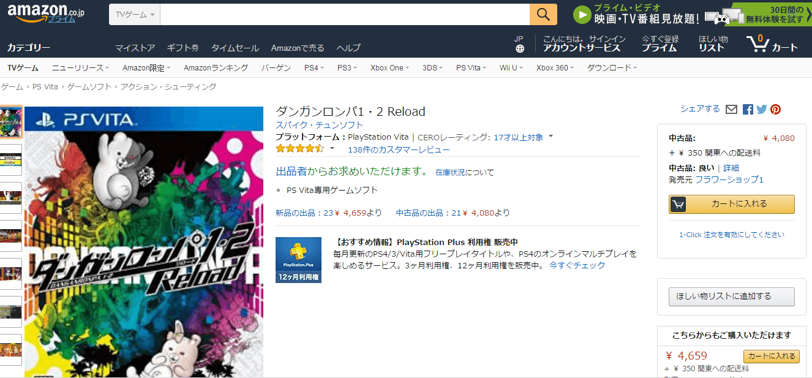The width and height of the screenshot is (812, 378).
Task: Add used item with カートに入れる button
Action: click(x=731, y=204)
